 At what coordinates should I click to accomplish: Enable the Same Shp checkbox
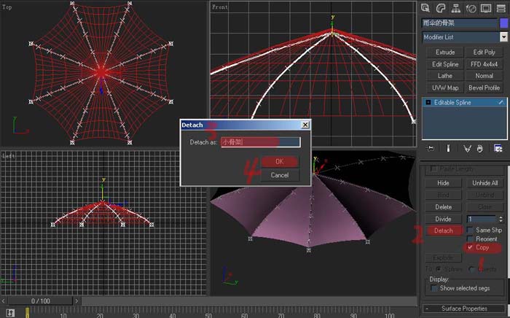click(x=470, y=230)
